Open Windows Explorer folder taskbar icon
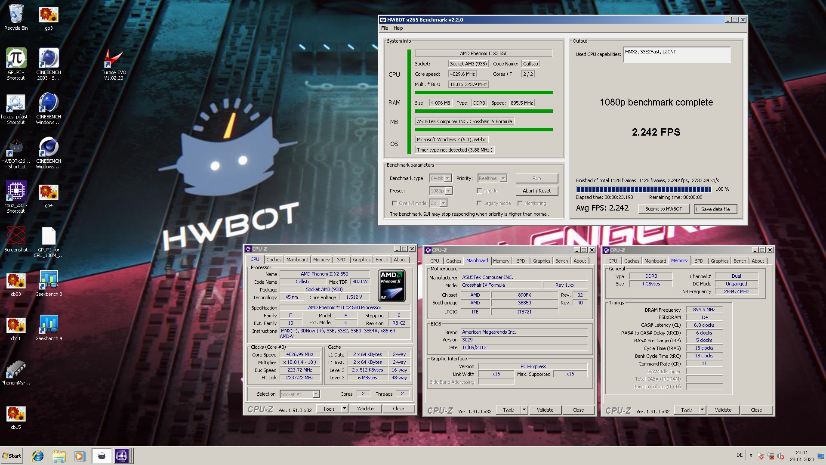 pos(59,456)
